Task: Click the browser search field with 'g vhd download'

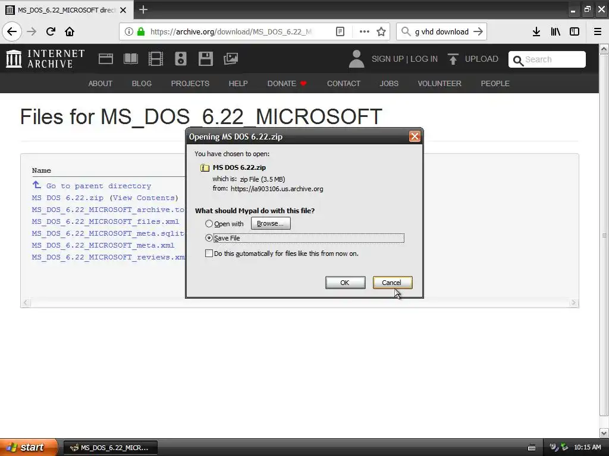Action: (442, 31)
